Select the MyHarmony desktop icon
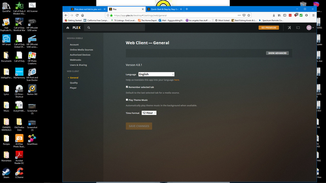The image size is (326, 183). click(19, 73)
